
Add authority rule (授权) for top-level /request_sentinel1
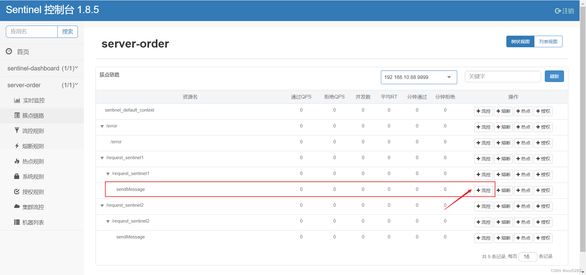[543, 159]
